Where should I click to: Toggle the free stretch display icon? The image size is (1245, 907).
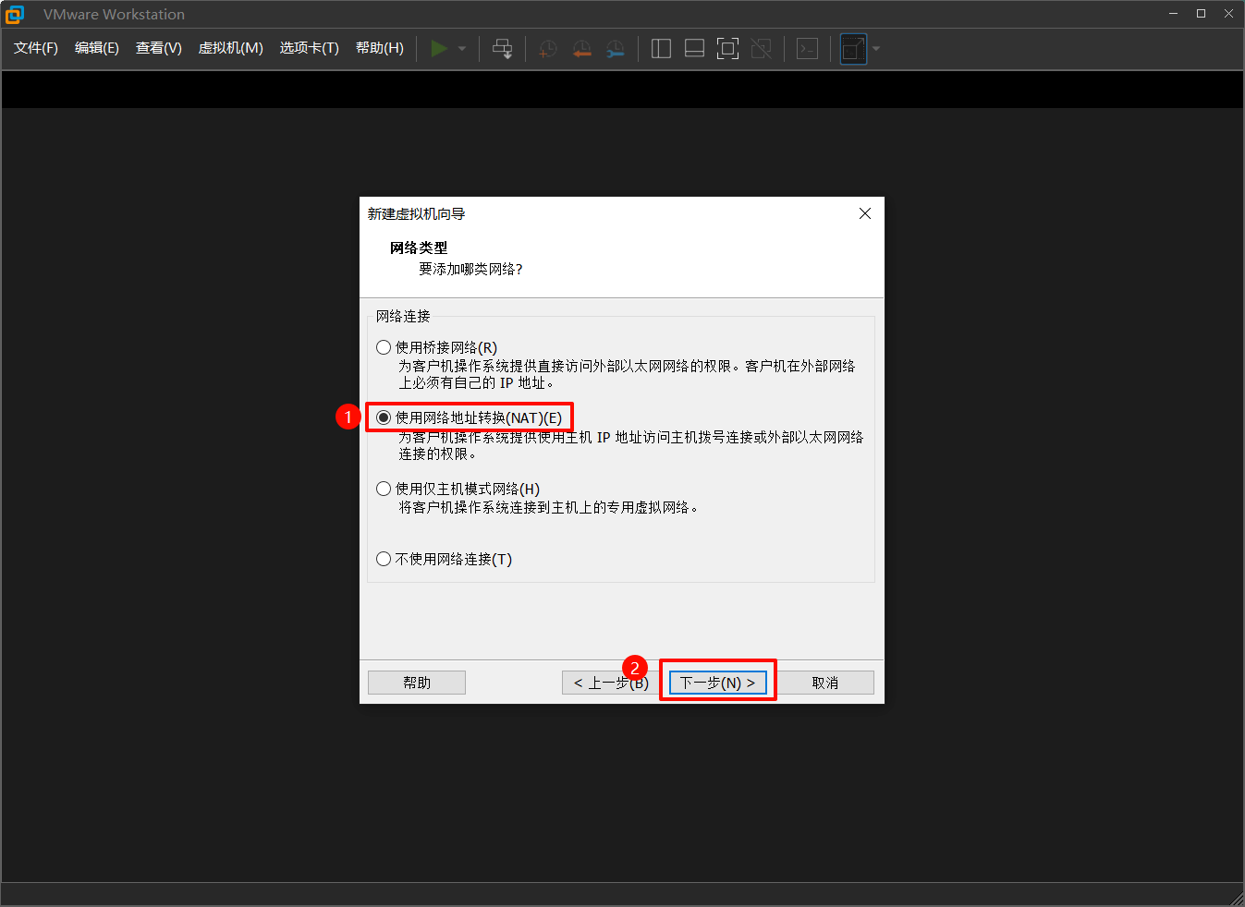coord(850,48)
